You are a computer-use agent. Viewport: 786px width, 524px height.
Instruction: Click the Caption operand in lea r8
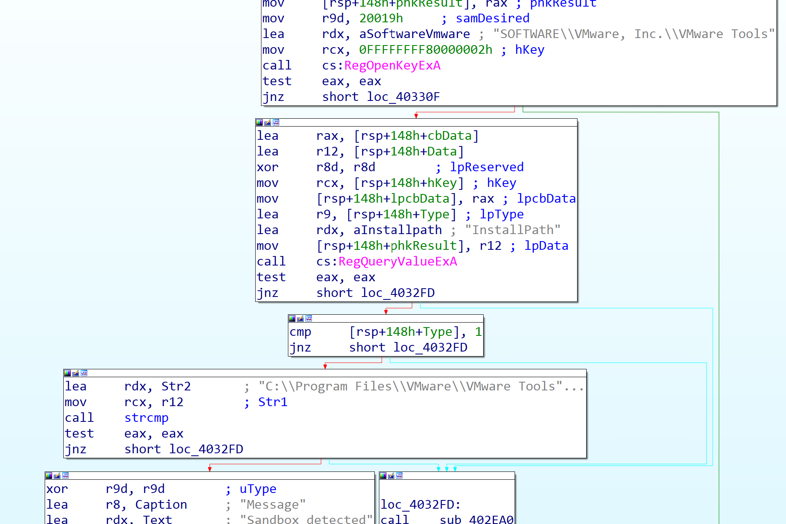[161, 505]
